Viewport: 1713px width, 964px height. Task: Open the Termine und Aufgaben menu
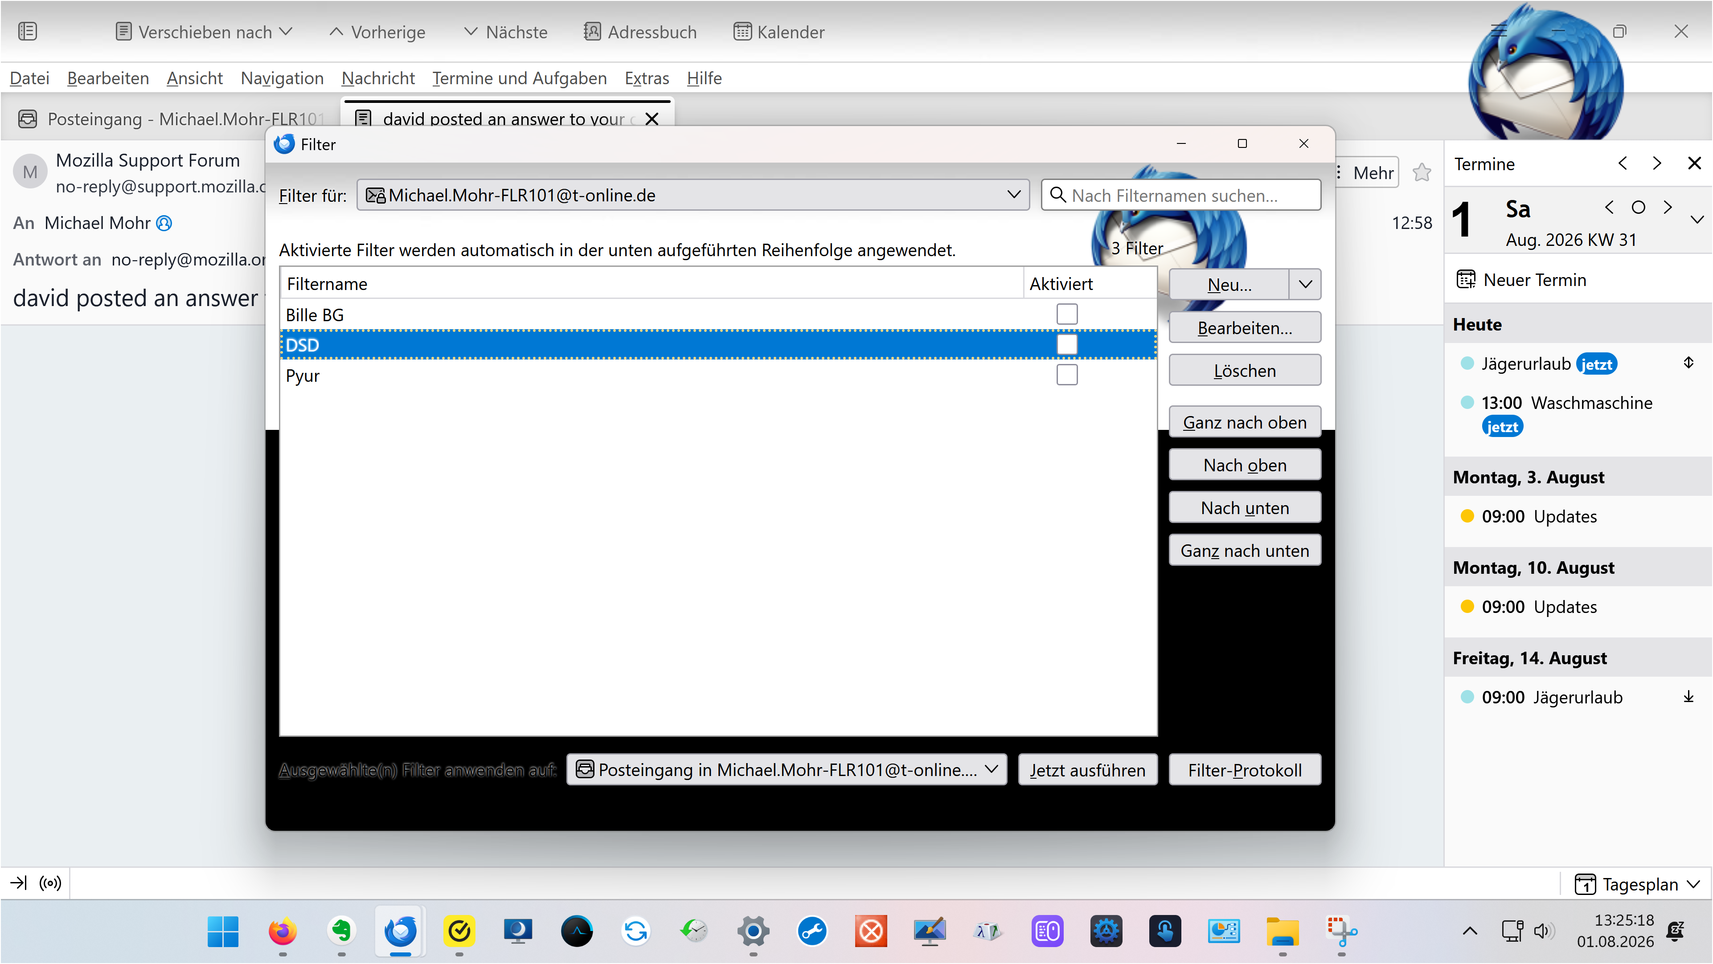point(519,78)
